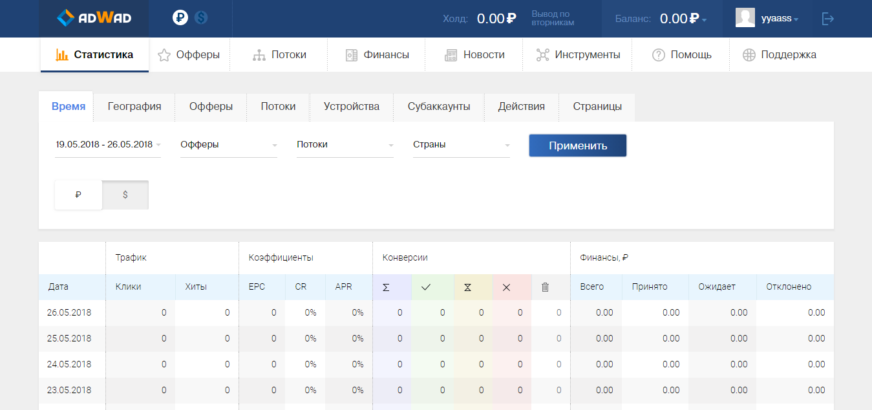
Task: Click the globe Поддержка icon
Action: point(749,55)
